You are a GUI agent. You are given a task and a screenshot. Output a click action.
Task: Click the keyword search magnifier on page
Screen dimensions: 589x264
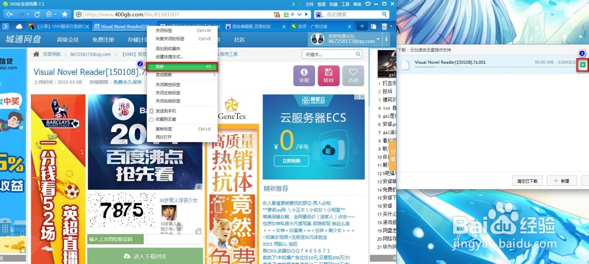(x=358, y=55)
